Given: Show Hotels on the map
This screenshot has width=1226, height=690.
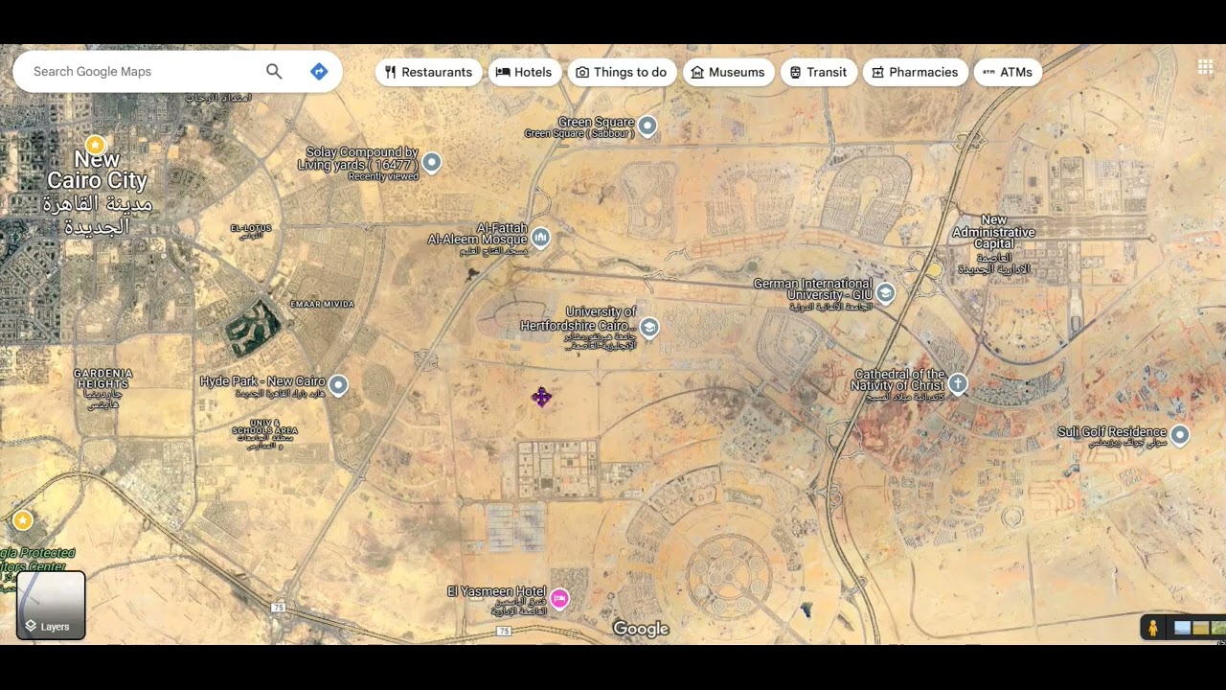Looking at the screenshot, I should point(524,72).
